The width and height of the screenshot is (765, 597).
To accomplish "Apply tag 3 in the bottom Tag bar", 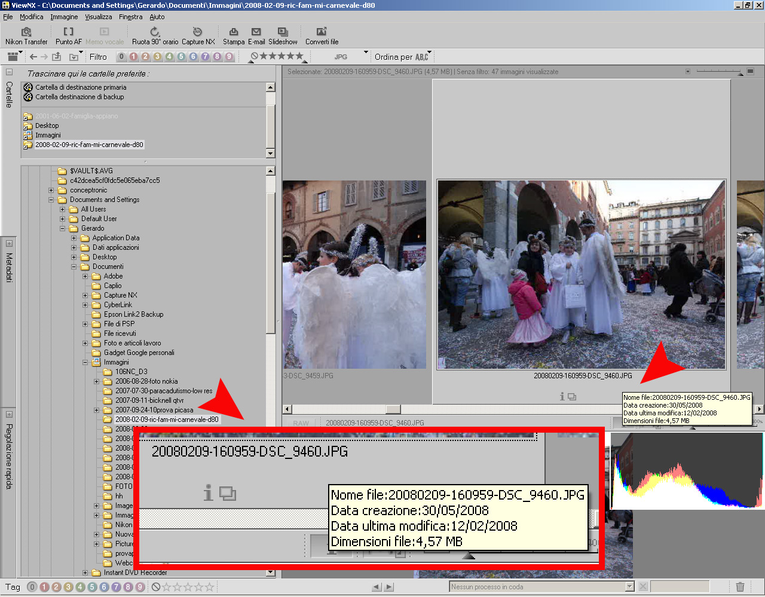I will pos(68,587).
